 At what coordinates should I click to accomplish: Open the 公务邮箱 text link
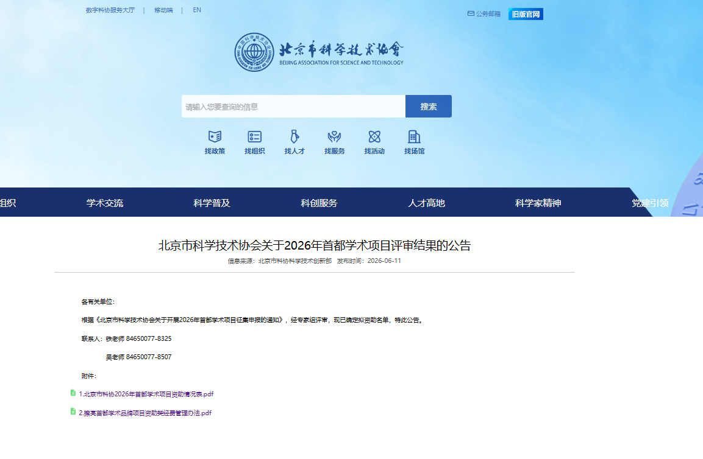pyautogui.click(x=488, y=14)
